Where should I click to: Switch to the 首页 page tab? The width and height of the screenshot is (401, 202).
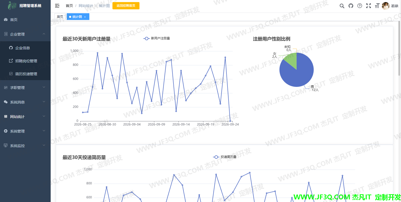[60, 17]
